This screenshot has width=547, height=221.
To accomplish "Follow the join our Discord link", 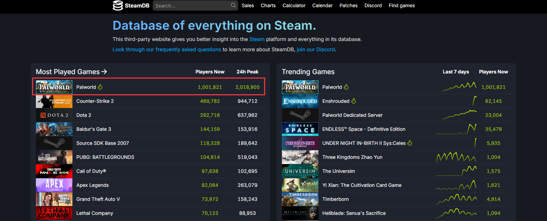I will pyautogui.click(x=316, y=50).
